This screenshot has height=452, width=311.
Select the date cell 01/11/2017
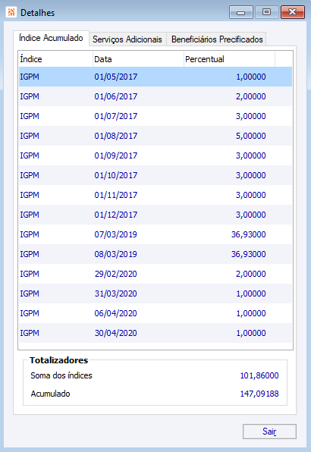(x=115, y=195)
